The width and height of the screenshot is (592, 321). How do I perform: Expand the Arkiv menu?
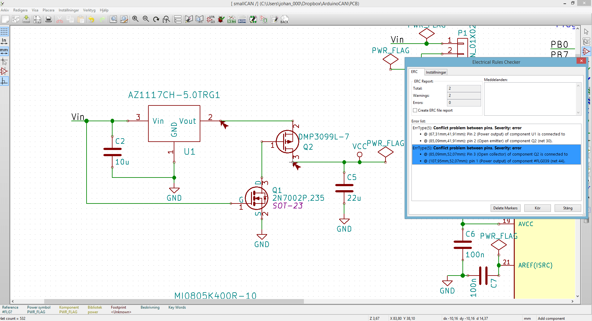point(5,10)
